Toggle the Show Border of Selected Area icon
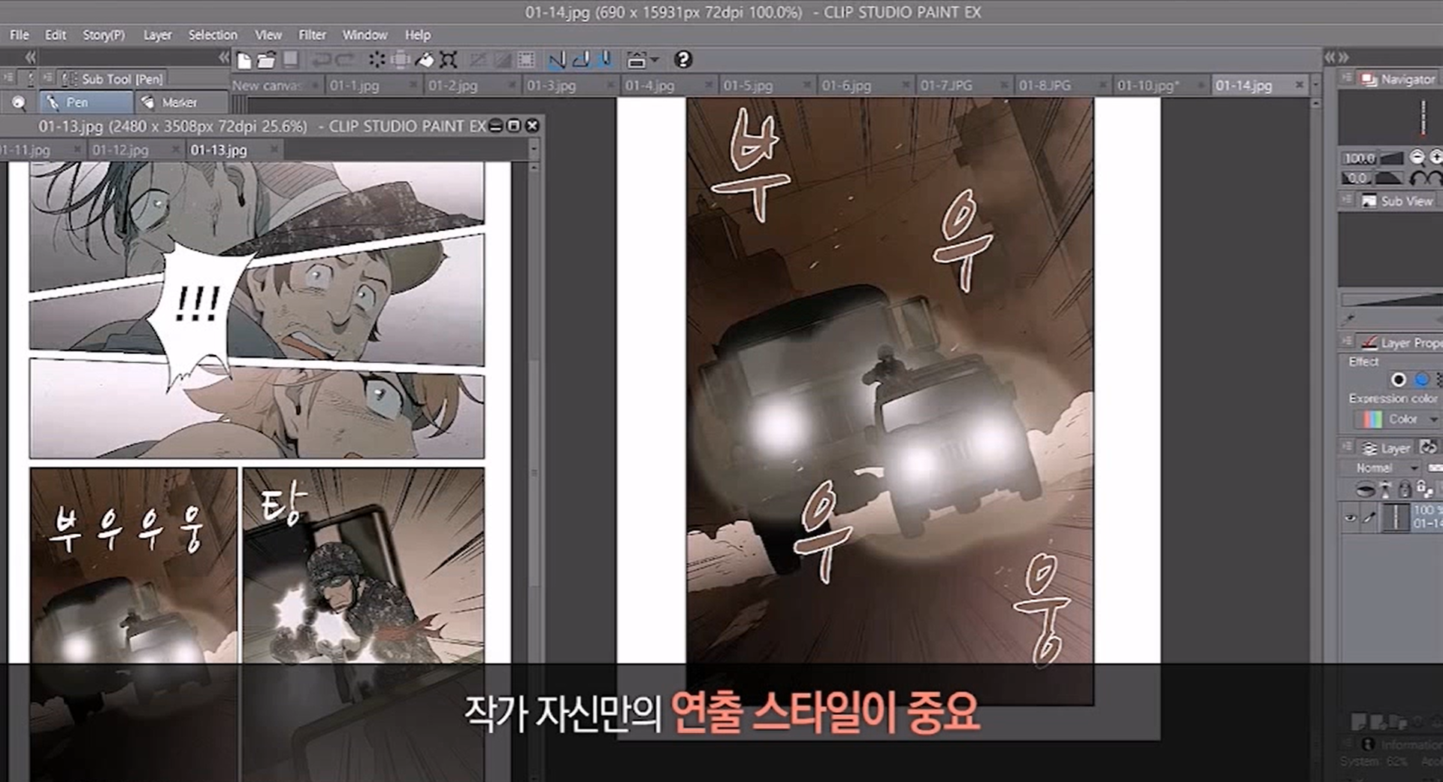The width and height of the screenshot is (1443, 782). [526, 60]
